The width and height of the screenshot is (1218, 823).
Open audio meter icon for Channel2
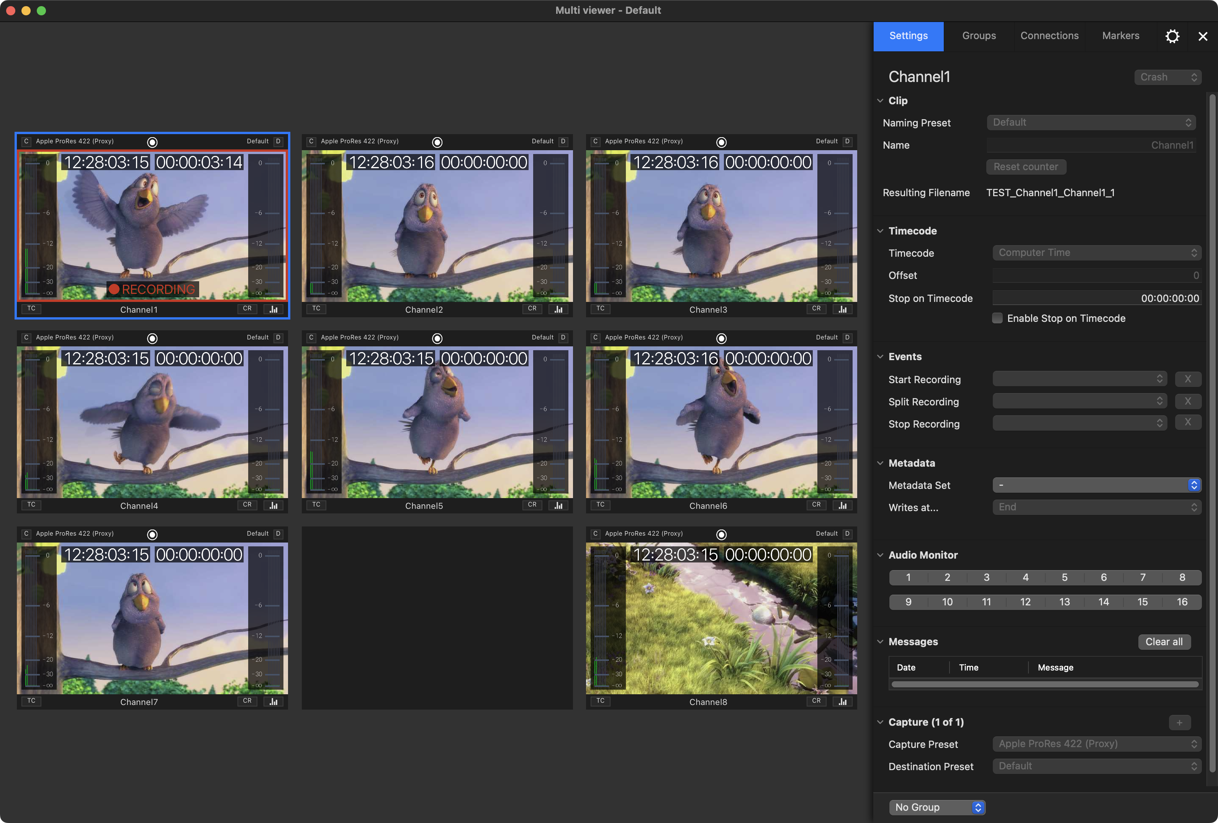(559, 309)
